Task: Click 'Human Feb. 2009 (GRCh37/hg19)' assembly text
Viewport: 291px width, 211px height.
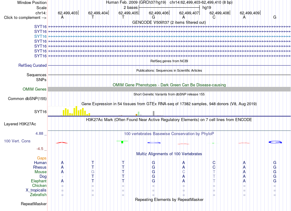Action: 136,2
